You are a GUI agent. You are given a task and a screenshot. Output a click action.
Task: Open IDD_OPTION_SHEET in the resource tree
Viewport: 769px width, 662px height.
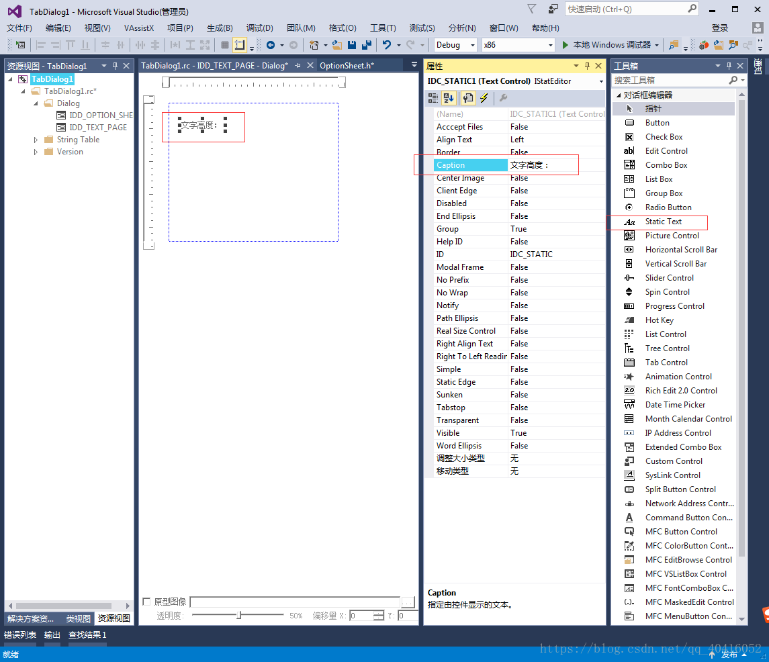101,115
